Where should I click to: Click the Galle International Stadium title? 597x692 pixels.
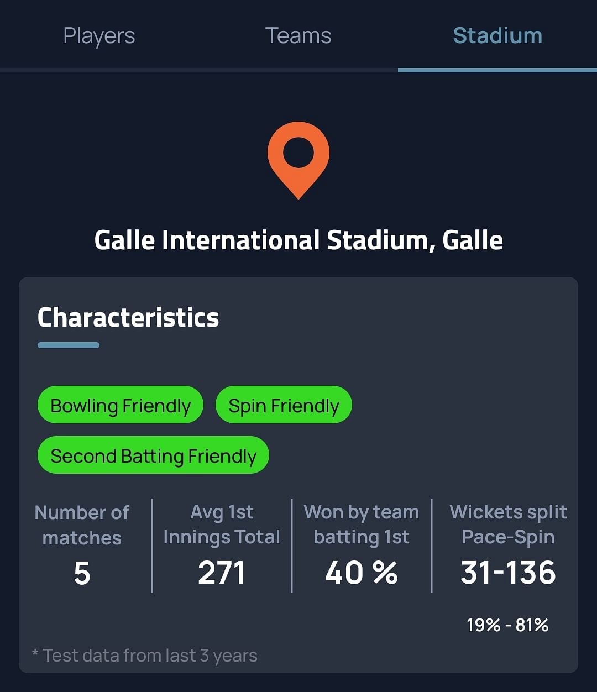[298, 240]
